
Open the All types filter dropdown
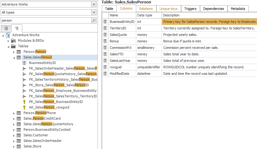[94, 12]
